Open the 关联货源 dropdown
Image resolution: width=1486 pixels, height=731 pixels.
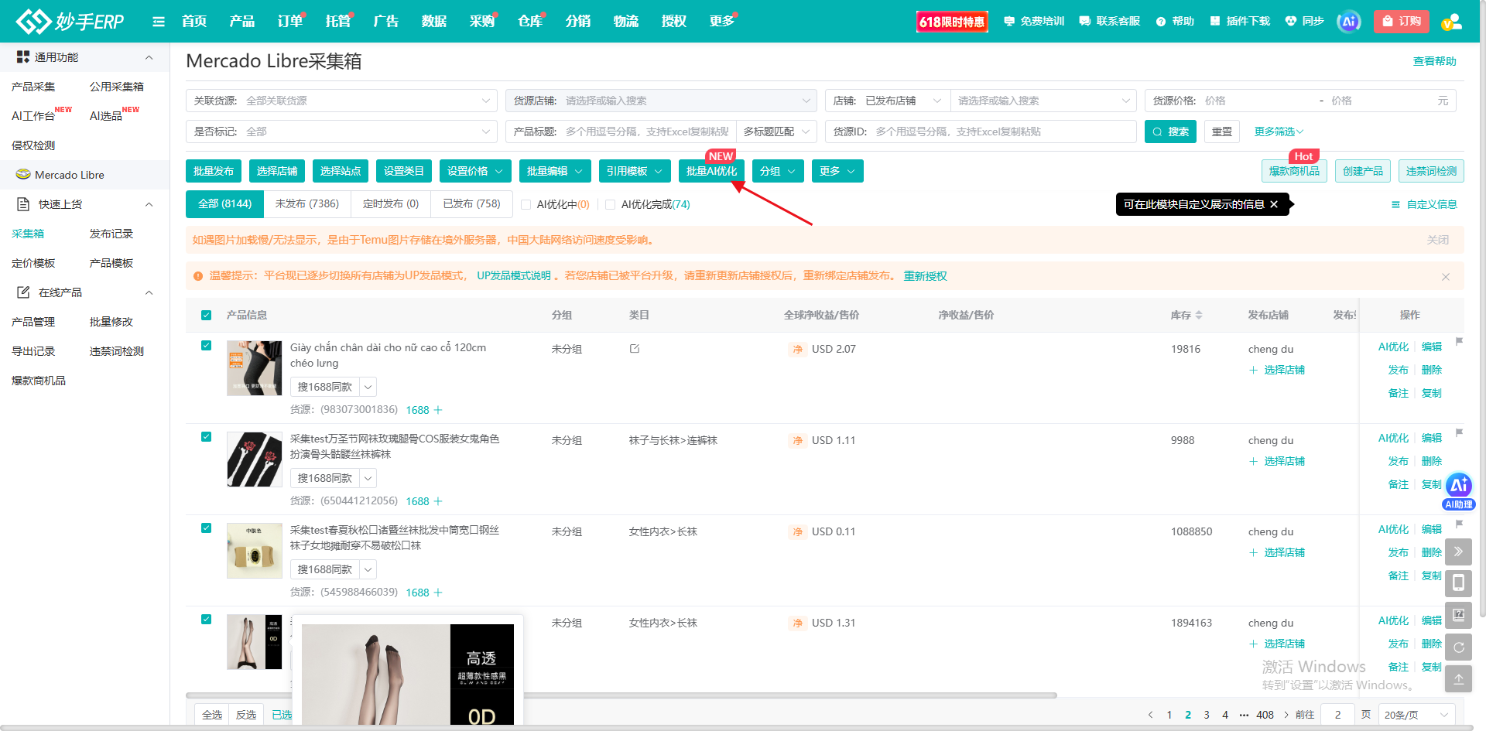pyautogui.click(x=341, y=101)
